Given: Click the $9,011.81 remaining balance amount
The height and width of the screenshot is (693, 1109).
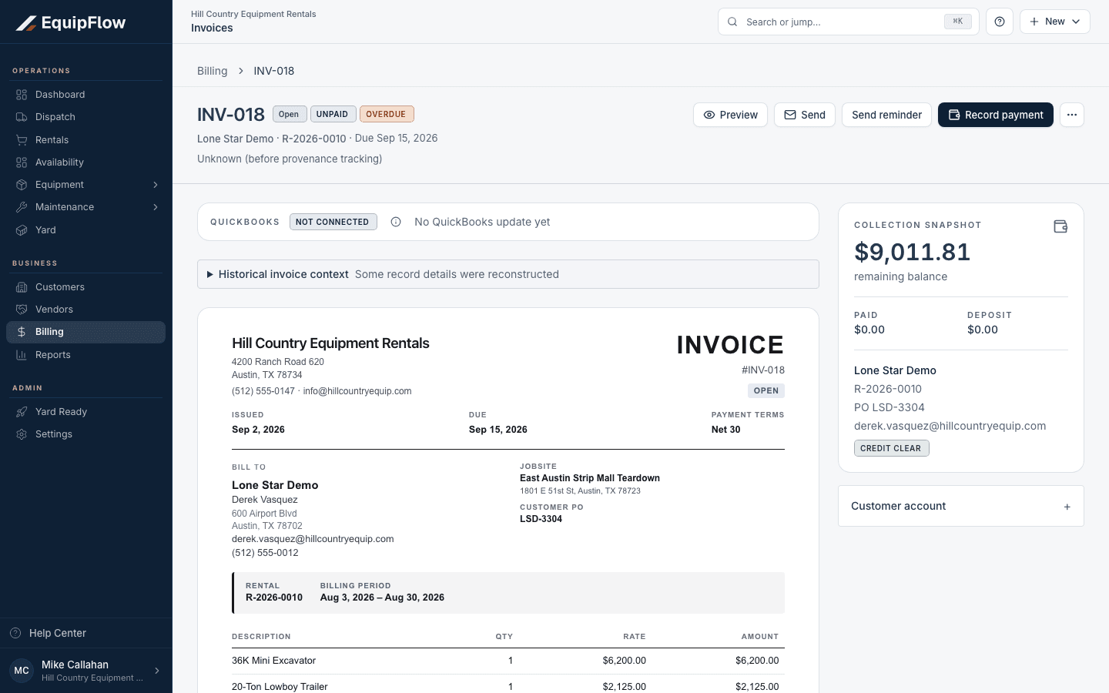Looking at the screenshot, I should (x=912, y=252).
